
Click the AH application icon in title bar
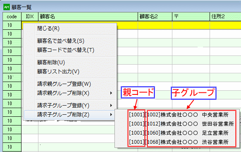[x=7, y=7]
